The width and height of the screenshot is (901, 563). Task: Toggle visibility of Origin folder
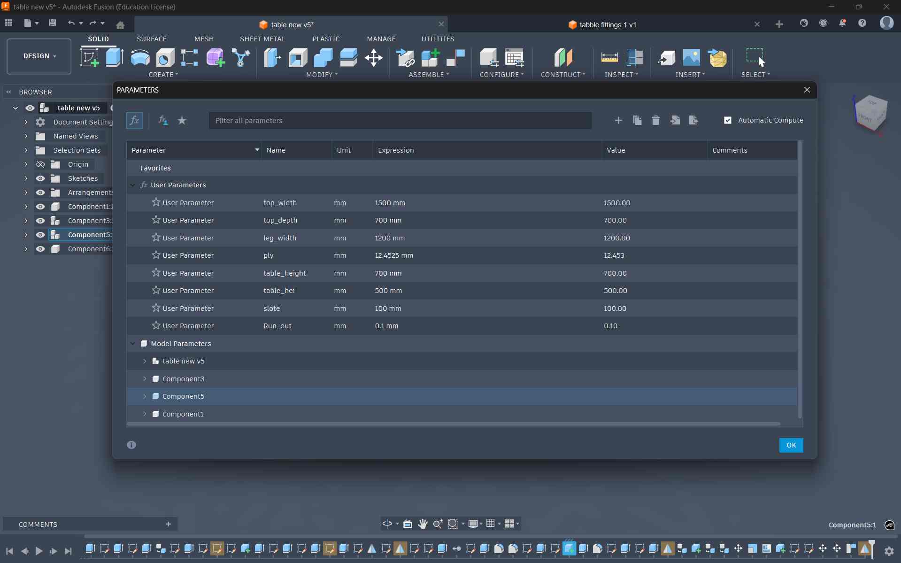coord(40,164)
